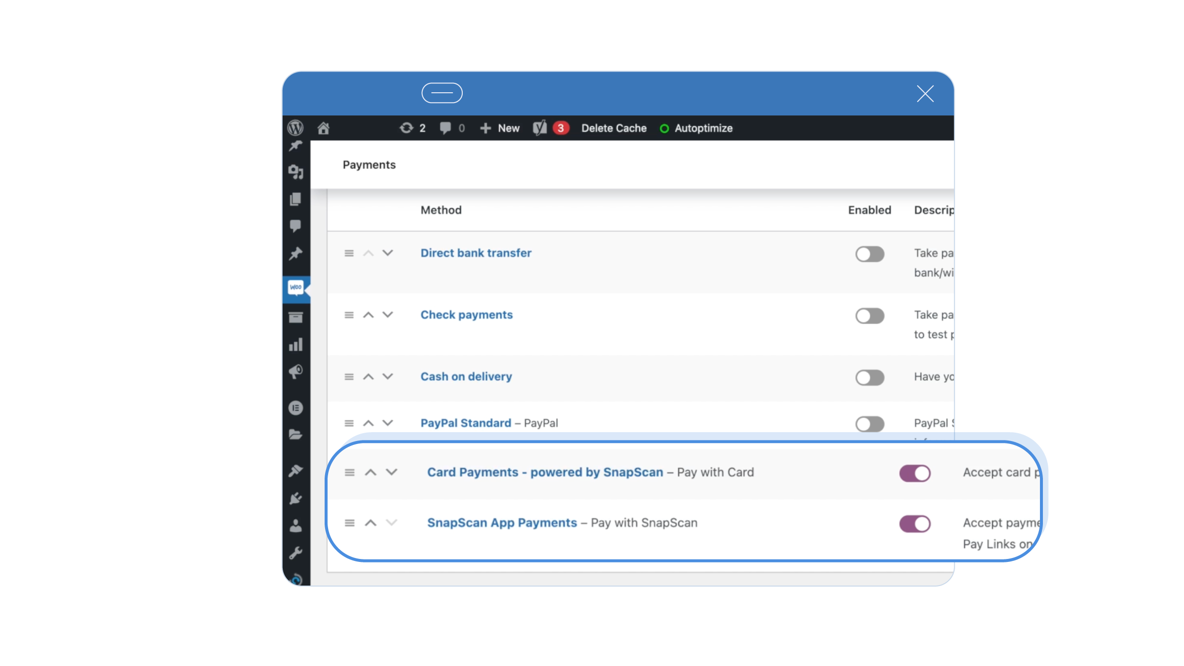The height and width of the screenshot is (666, 1184).
Task: Click Delete Cache in admin bar
Action: [613, 128]
